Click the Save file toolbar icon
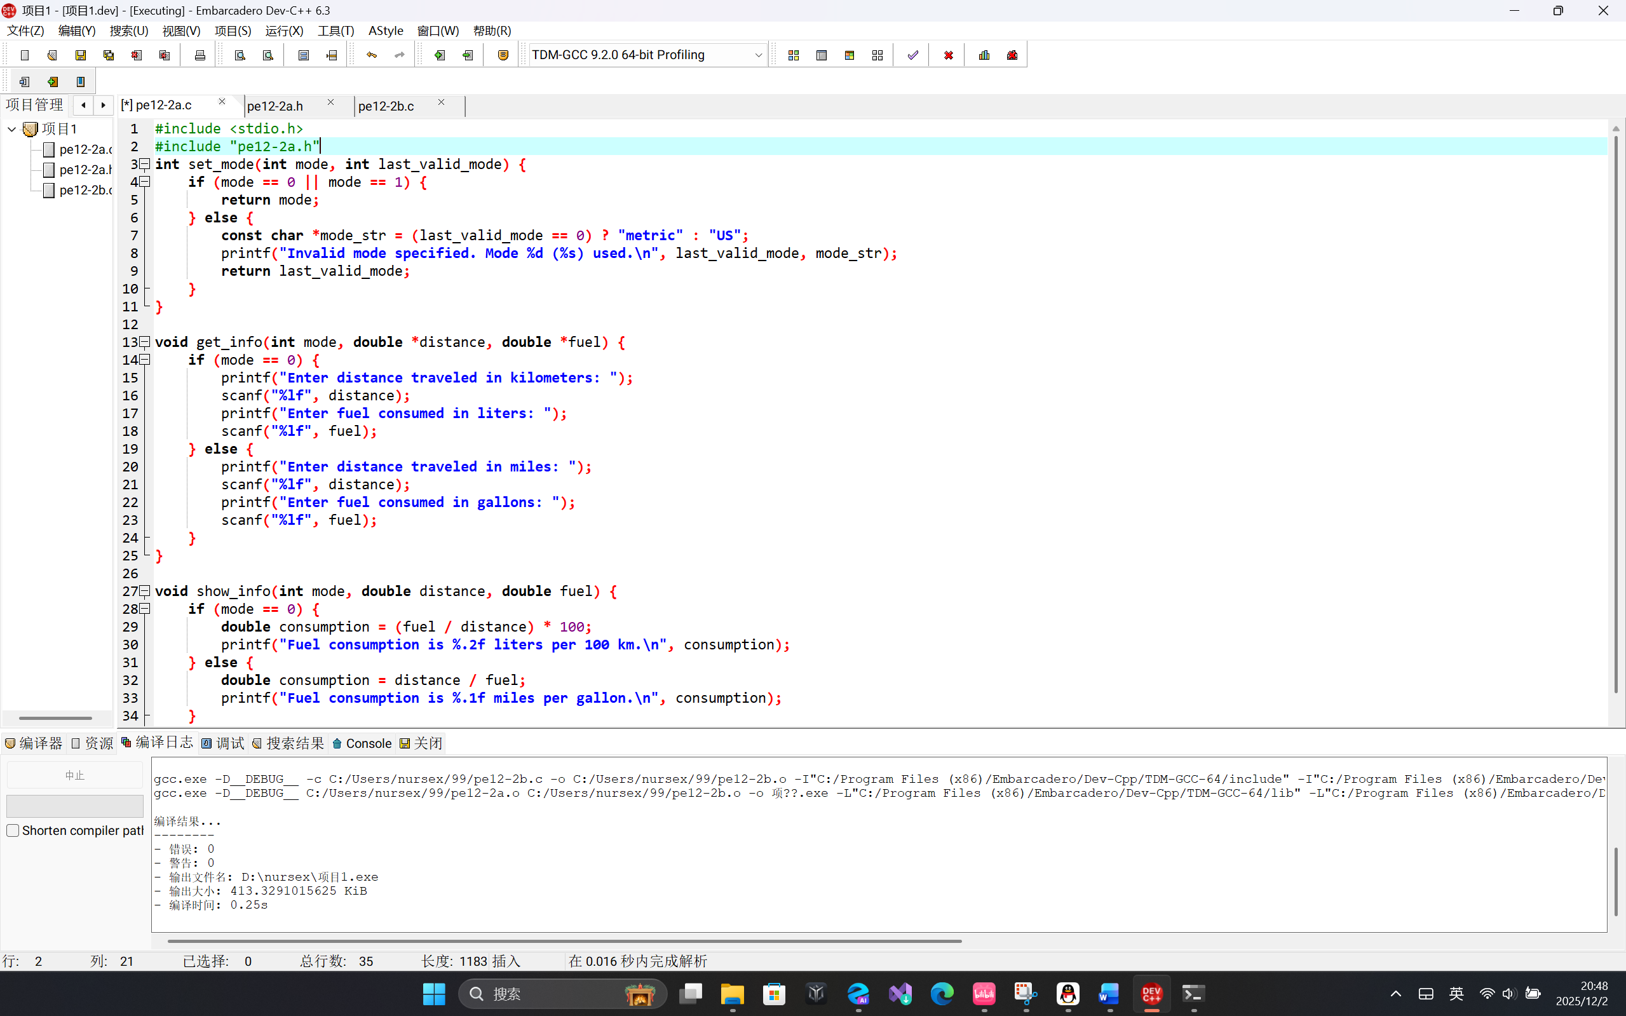Image resolution: width=1626 pixels, height=1016 pixels. pos(81,55)
